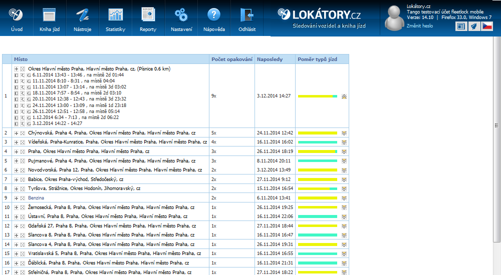Expand Vídeňská row with the double down arrow
The image size is (501, 275).
344,142
